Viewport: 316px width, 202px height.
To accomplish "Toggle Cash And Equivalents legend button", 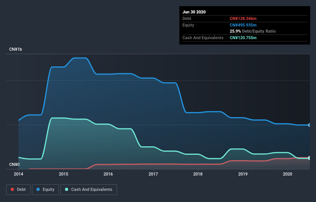I will tap(89, 190).
